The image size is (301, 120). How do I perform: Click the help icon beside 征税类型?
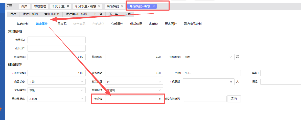(238, 57)
